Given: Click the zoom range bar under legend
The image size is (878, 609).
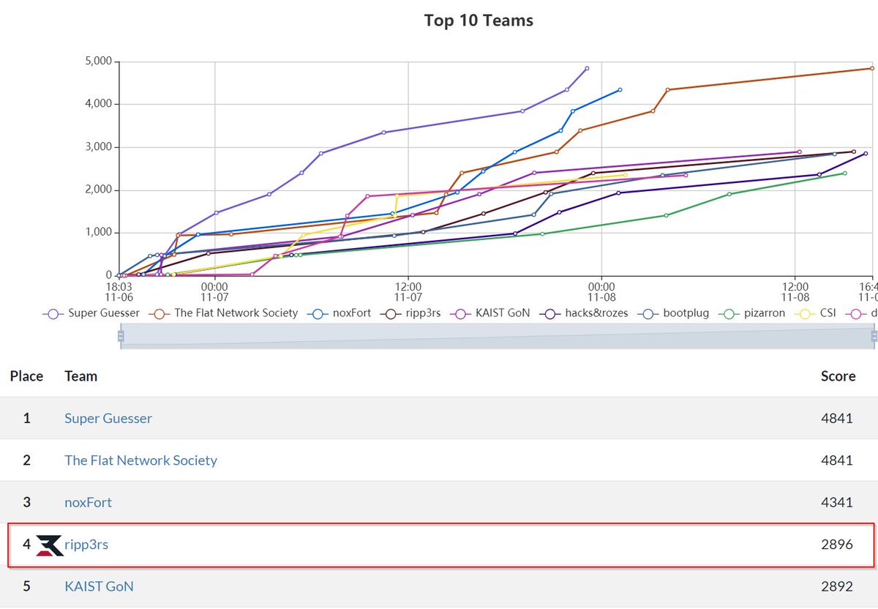Looking at the screenshot, I should pyautogui.click(x=497, y=336).
